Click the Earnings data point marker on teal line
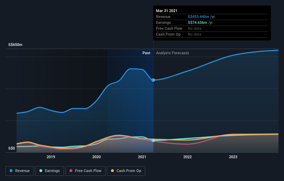This screenshot has height=181, width=284. (x=153, y=140)
